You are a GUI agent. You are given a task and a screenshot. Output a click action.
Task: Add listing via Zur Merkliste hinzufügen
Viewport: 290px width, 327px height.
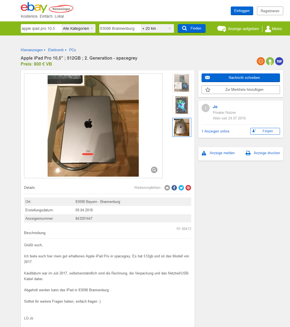point(241,90)
